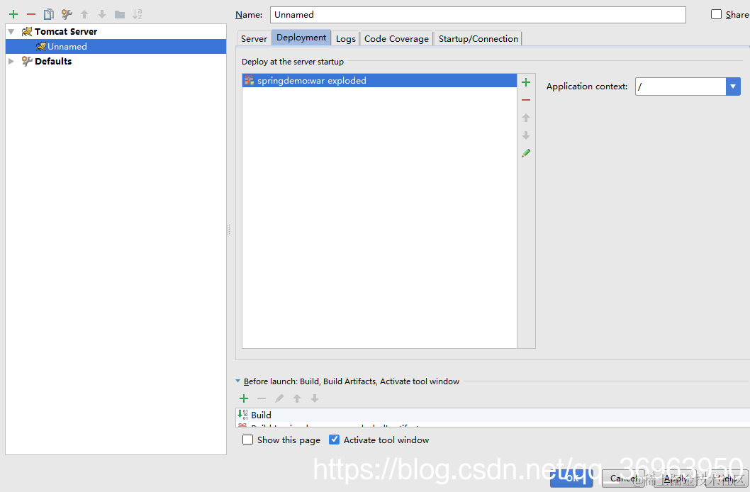
Task: Move before launch task up
Action: (x=297, y=398)
